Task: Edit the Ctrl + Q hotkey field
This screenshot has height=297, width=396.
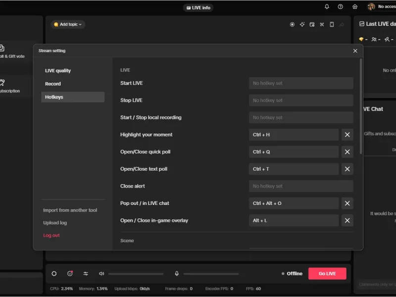Action: (x=294, y=152)
